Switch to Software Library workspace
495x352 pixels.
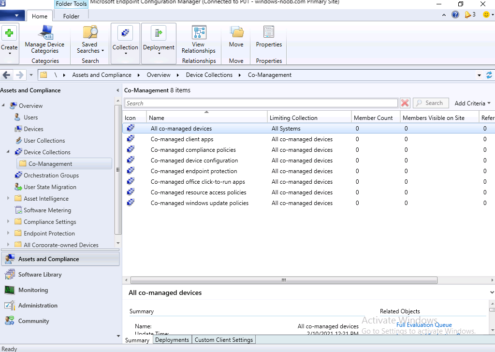click(x=40, y=275)
